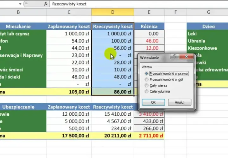Image resolution: width=228 pixels, height=158 pixels.
Task: Click 'Rzeczywisty koszt' header in Mieszkanie table
Action: click(113, 27)
